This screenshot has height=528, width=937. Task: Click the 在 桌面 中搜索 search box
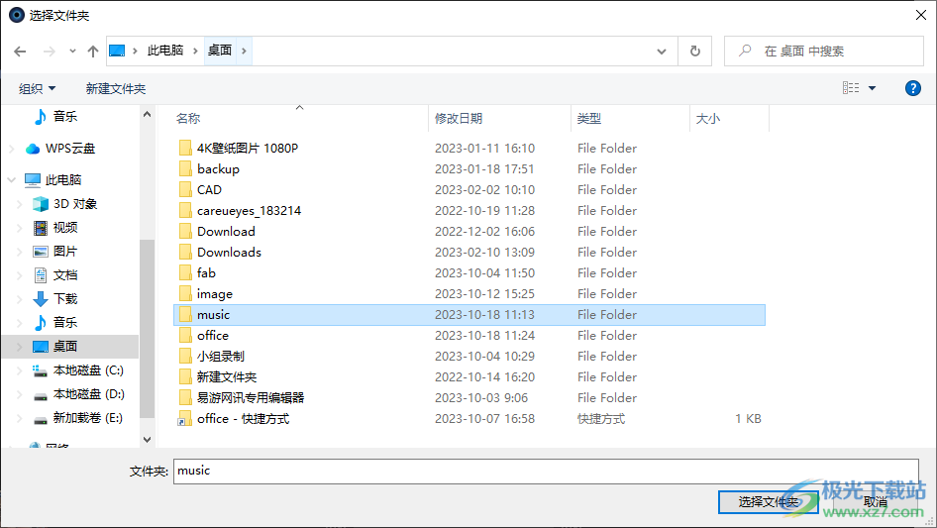[x=823, y=52]
